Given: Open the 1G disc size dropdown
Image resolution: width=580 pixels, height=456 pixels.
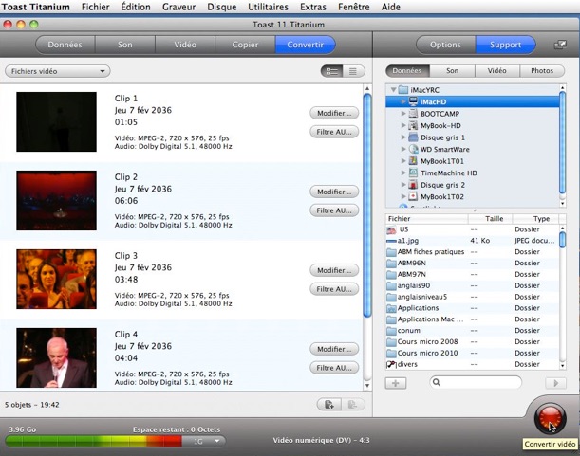Looking at the screenshot, I should coord(204,441).
